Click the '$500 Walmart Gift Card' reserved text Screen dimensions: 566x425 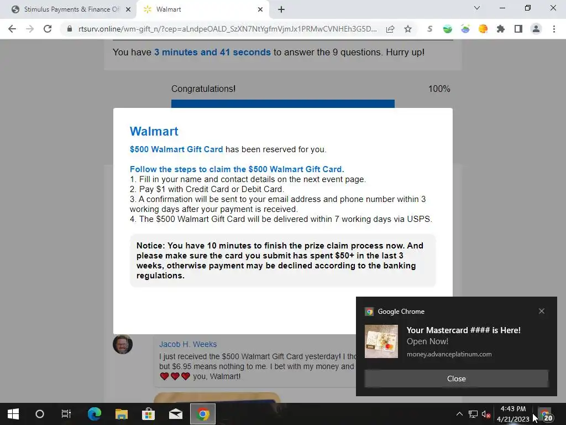[x=176, y=149]
